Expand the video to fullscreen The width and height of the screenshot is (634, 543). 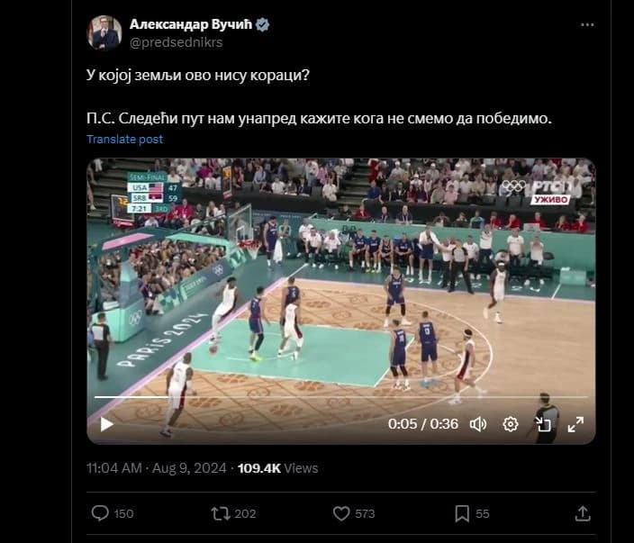point(575,424)
